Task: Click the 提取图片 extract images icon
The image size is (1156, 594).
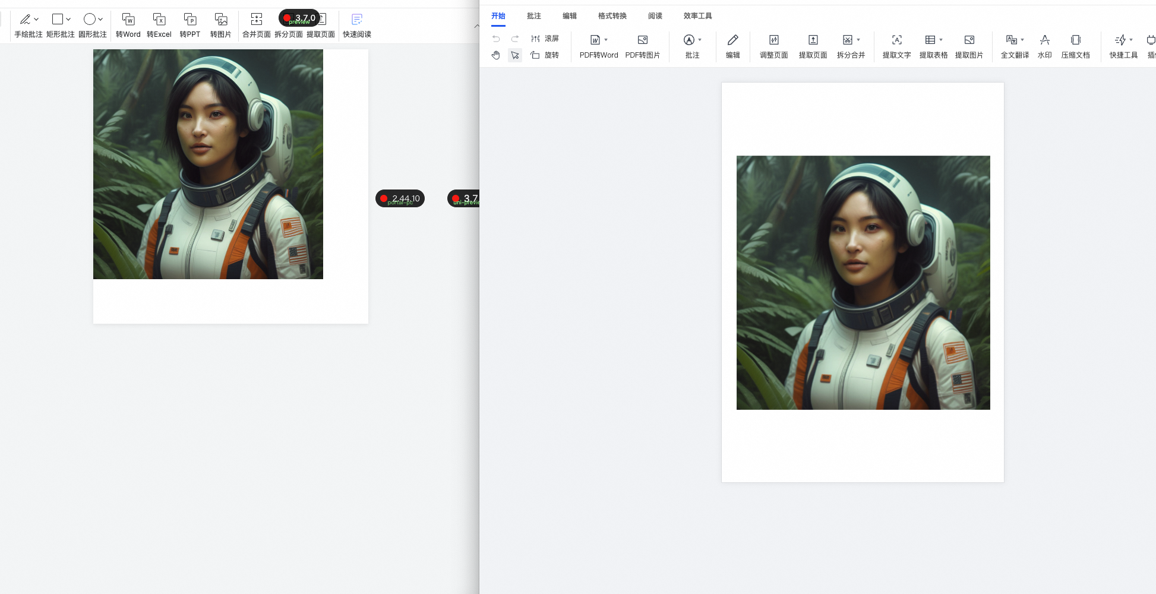Action: pyautogui.click(x=969, y=40)
